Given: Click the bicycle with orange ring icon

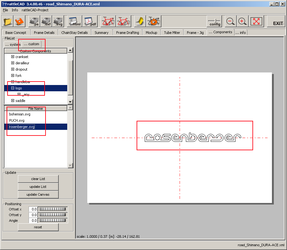Looking at the screenshot, I should [x=154, y=21].
